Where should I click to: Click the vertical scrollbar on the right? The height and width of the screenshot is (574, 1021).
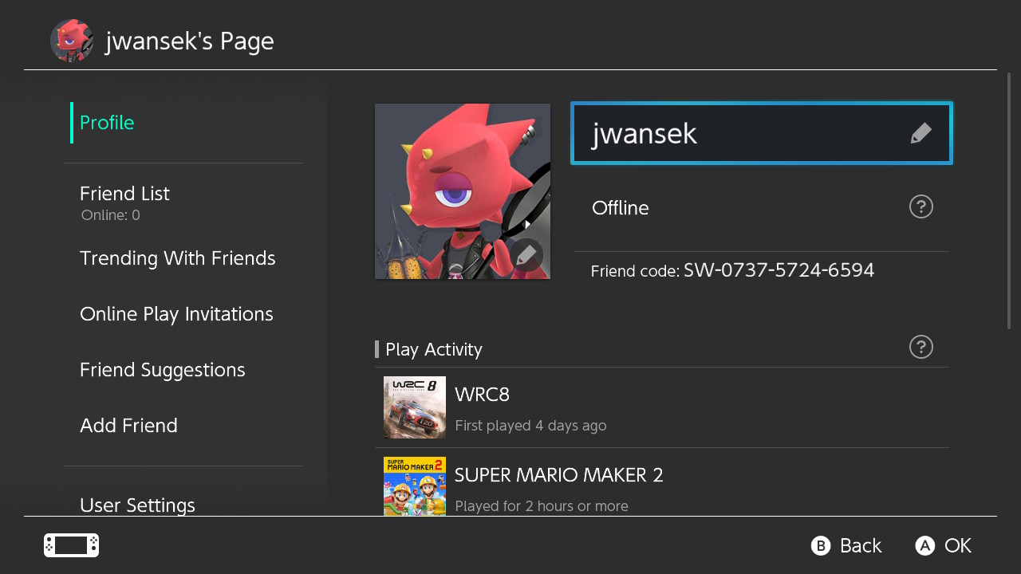click(1009, 199)
